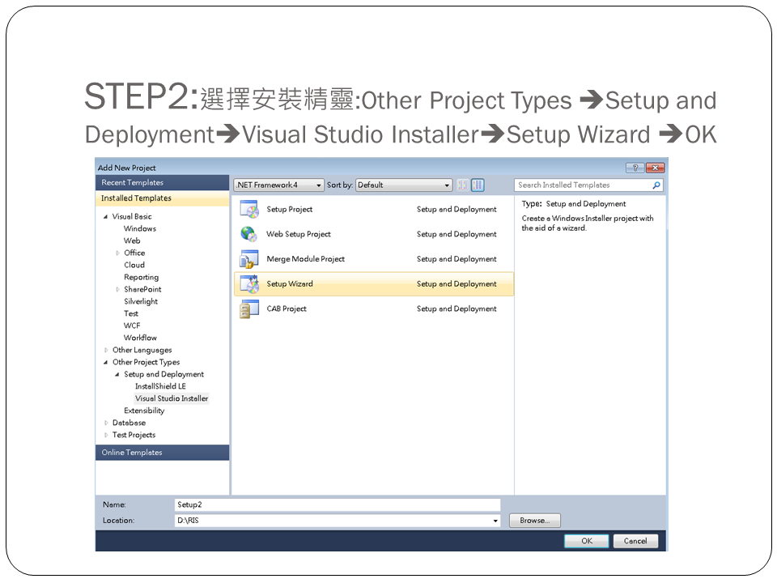Viewport: 777px width, 583px height.
Task: Click the CAB Project cabinet icon
Action: click(249, 309)
